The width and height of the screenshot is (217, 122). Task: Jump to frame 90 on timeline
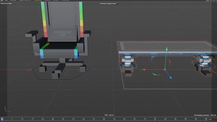pyautogui.click(x=185, y=119)
